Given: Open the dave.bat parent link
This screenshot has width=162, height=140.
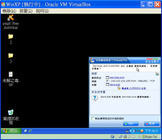Looking at the screenshot, I should click(115, 85).
